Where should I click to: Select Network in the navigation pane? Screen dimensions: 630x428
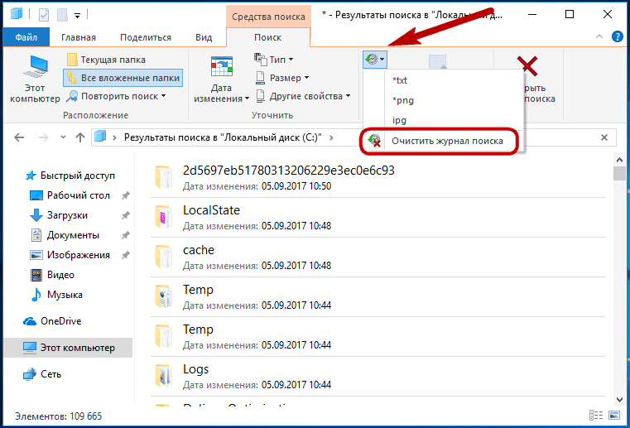pos(41,374)
